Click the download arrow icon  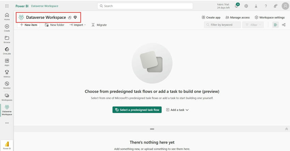tap(256, 6)
